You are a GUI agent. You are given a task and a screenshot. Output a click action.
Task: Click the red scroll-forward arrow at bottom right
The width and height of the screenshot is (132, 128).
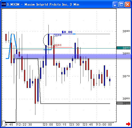click(128, 124)
